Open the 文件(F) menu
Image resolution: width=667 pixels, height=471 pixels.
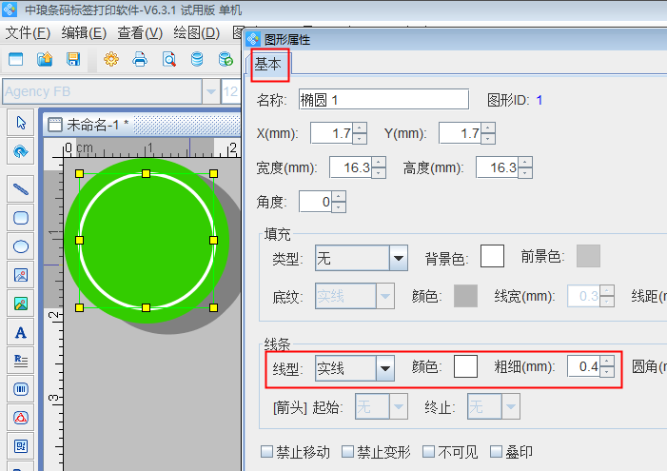pyautogui.click(x=28, y=32)
